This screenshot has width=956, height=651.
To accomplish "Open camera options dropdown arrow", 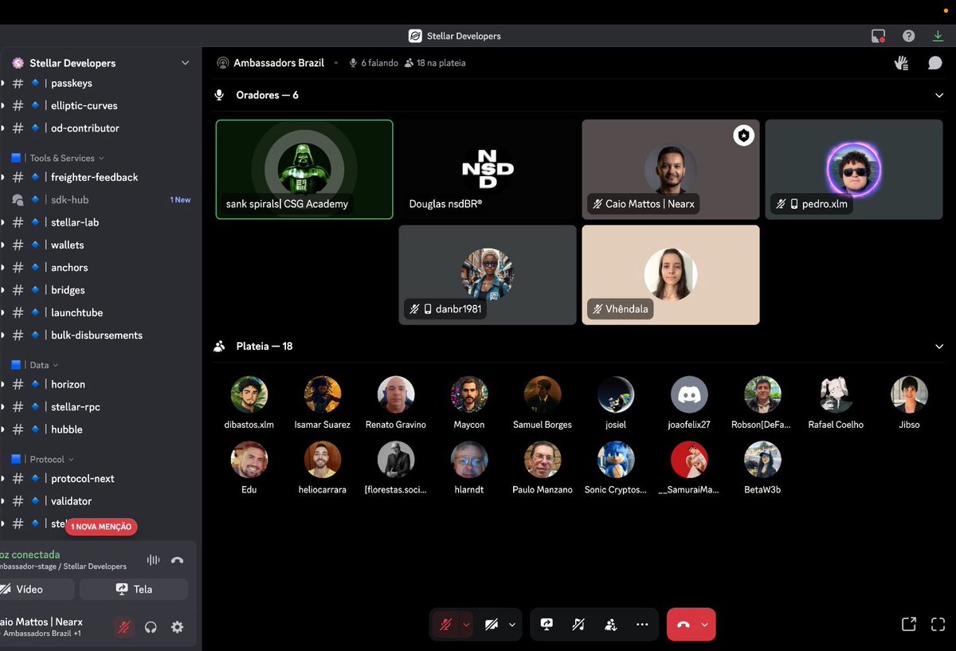I will tap(512, 625).
